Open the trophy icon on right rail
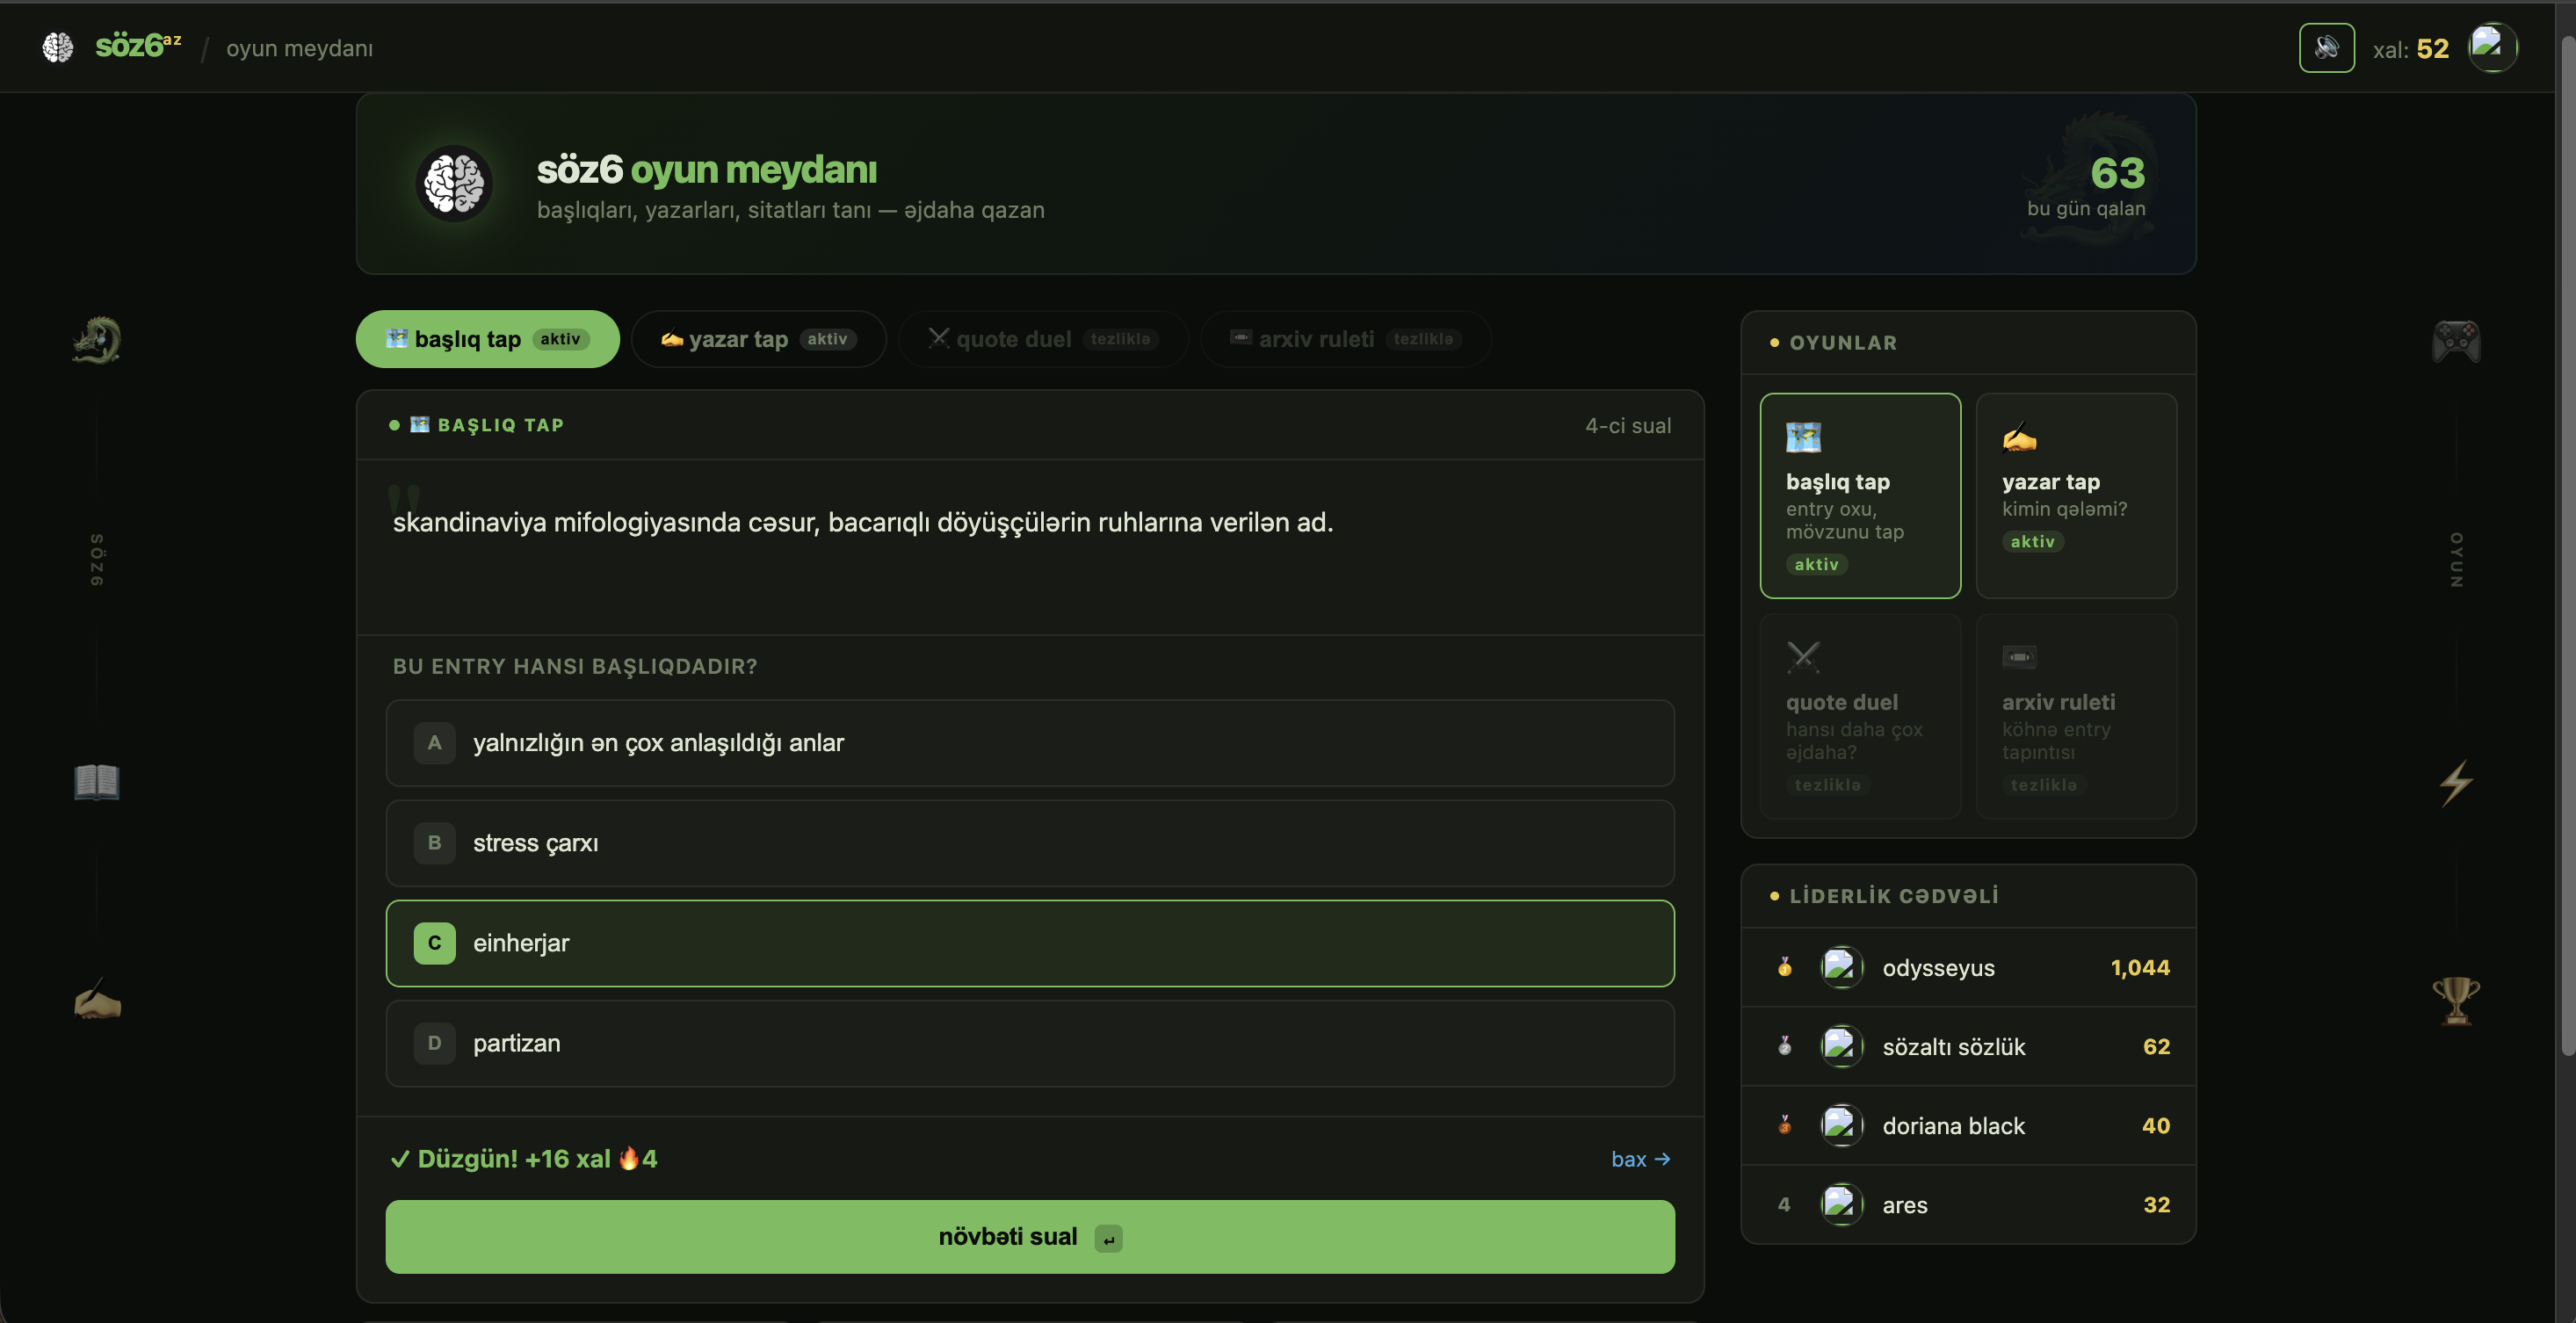This screenshot has width=2576, height=1323. [x=2456, y=1001]
